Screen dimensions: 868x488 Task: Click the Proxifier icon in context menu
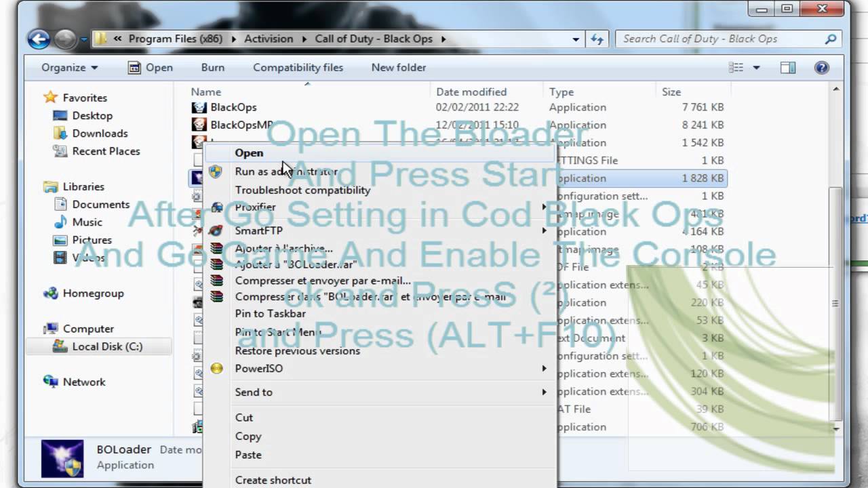coord(216,207)
